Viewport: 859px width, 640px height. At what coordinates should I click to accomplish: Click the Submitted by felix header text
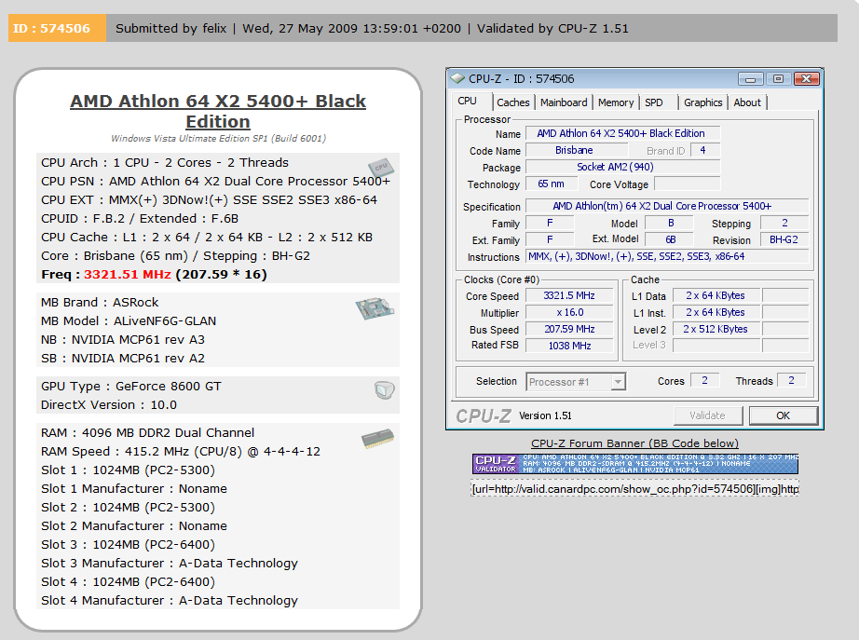[170, 29]
